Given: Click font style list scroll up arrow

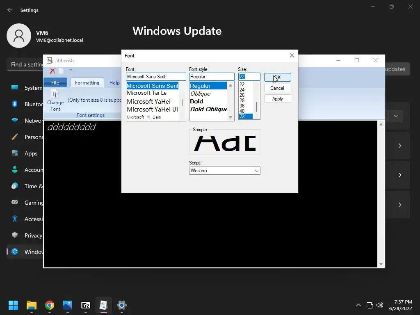Looking at the screenshot, I should coord(231,85).
